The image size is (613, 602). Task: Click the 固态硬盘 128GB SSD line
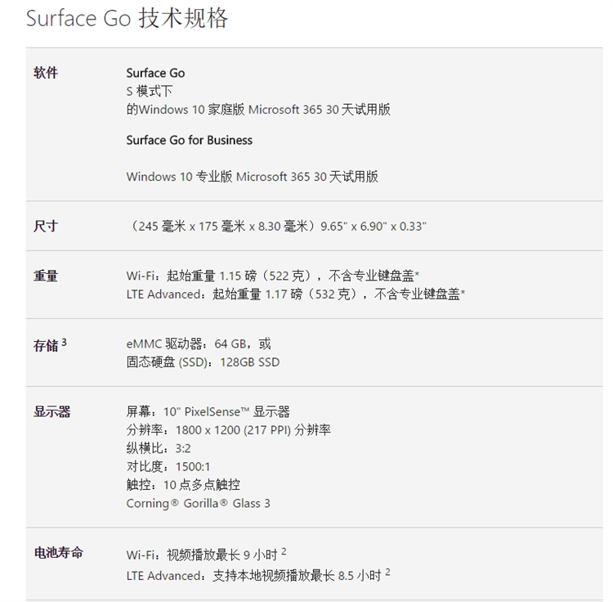(x=203, y=362)
